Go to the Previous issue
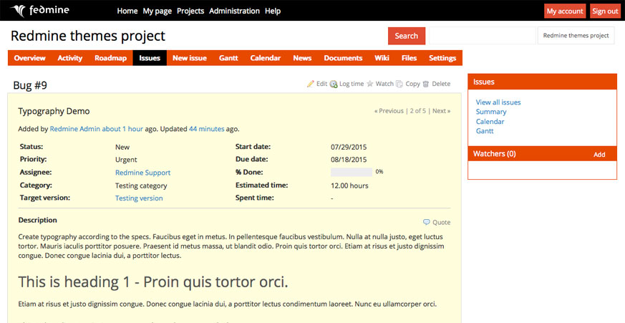 (389, 111)
